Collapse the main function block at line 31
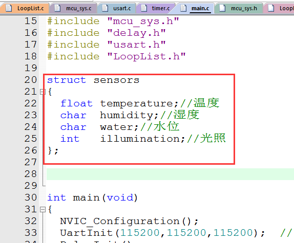The width and height of the screenshot is (294, 243). [x=43, y=209]
